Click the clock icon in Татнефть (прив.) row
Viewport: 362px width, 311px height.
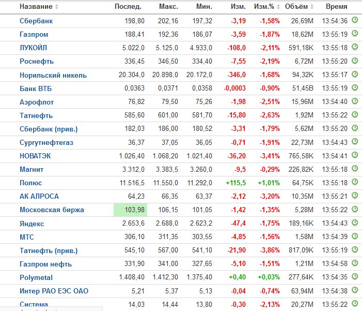click(x=355, y=249)
